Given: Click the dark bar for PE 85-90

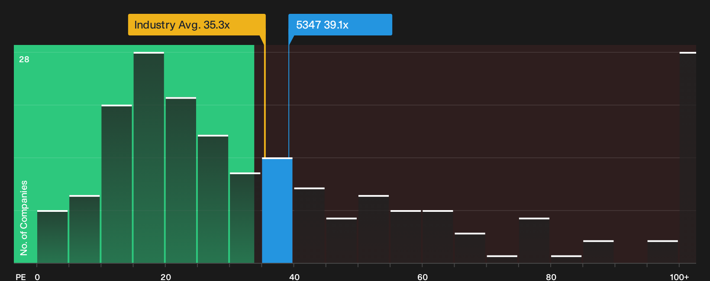Looking at the screenshot, I should (598, 252).
